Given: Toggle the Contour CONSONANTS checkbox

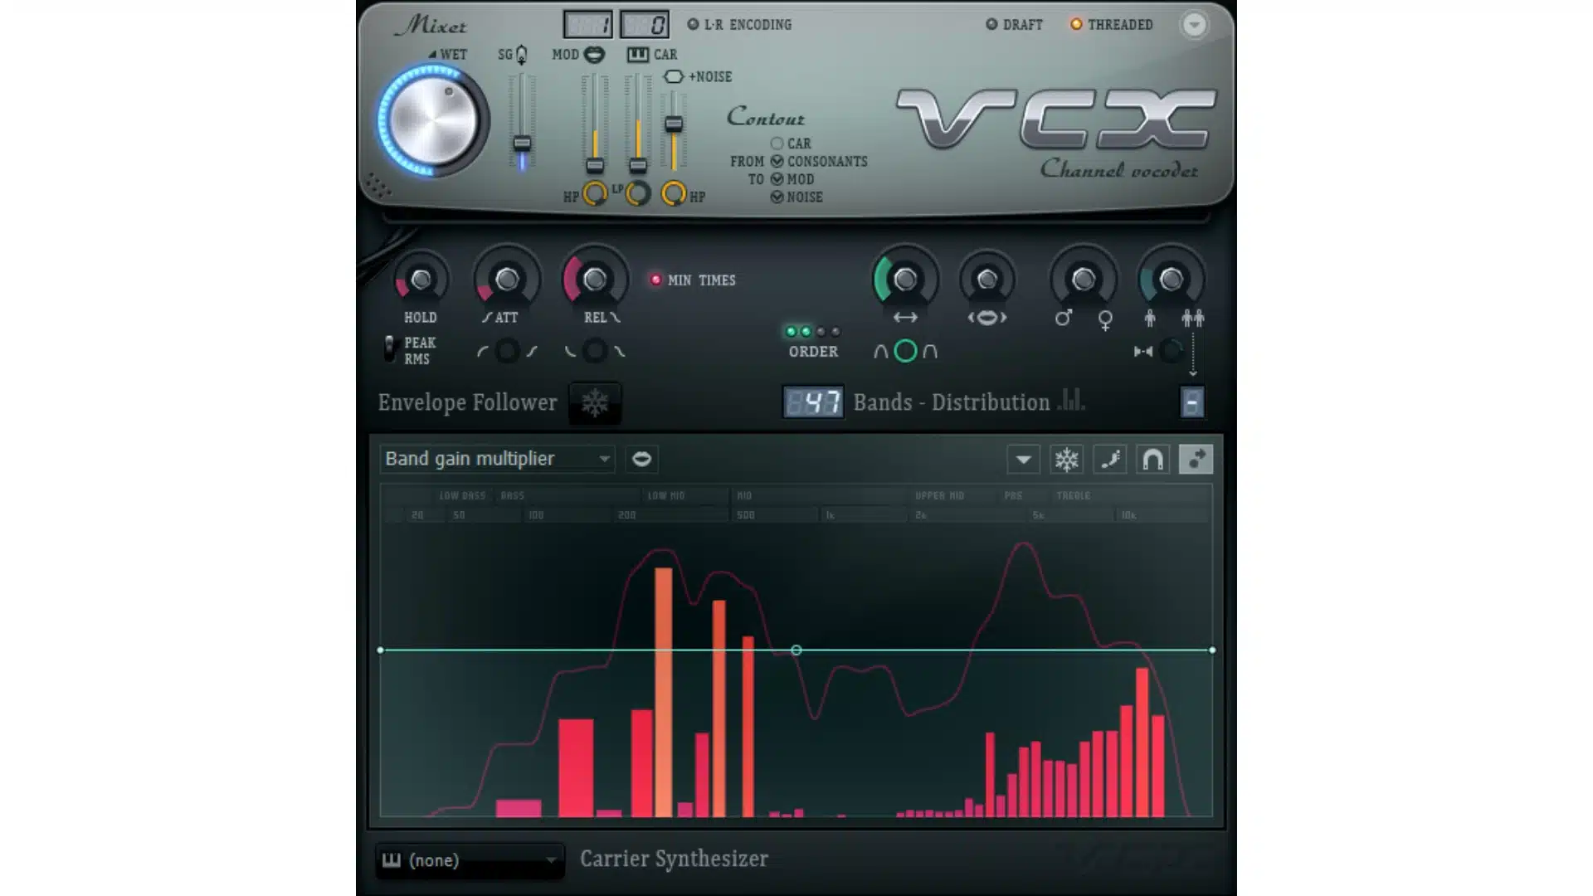Looking at the screenshot, I should pyautogui.click(x=777, y=161).
